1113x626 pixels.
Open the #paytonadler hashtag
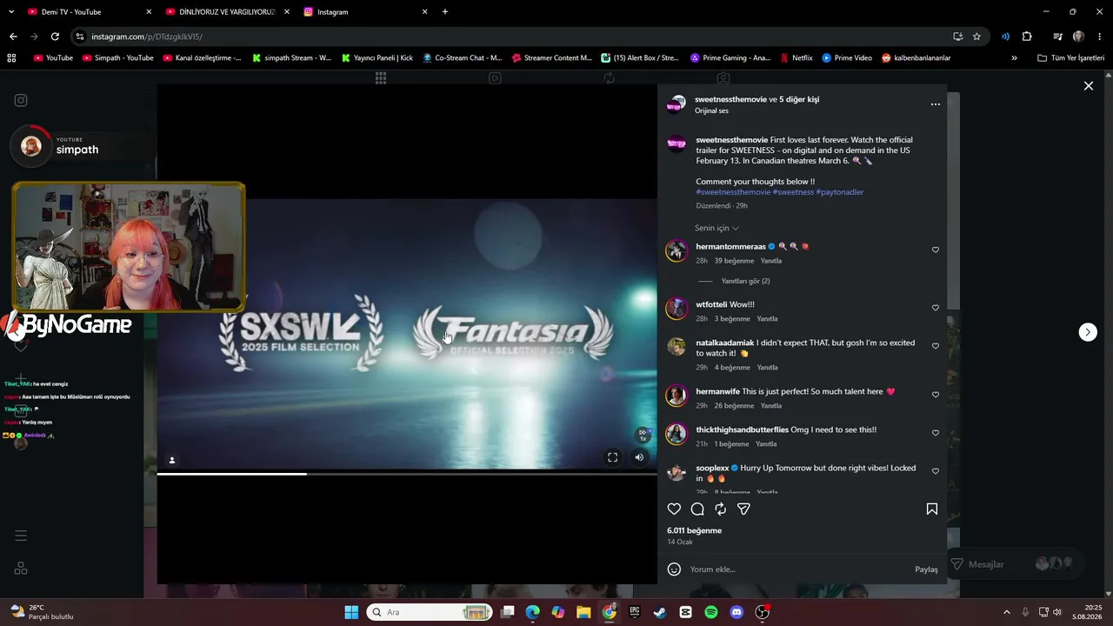(x=840, y=192)
